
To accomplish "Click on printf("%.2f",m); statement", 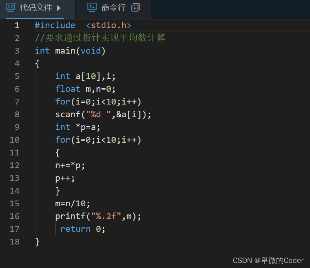I will click(98, 216).
